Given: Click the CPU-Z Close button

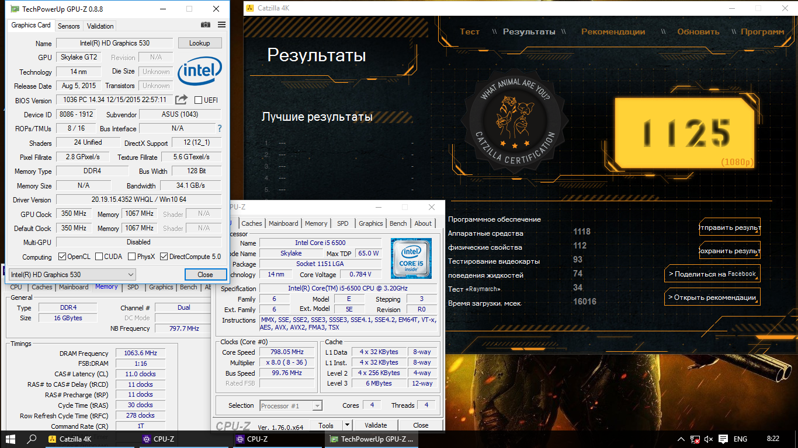Looking at the screenshot, I should pyautogui.click(x=421, y=425).
